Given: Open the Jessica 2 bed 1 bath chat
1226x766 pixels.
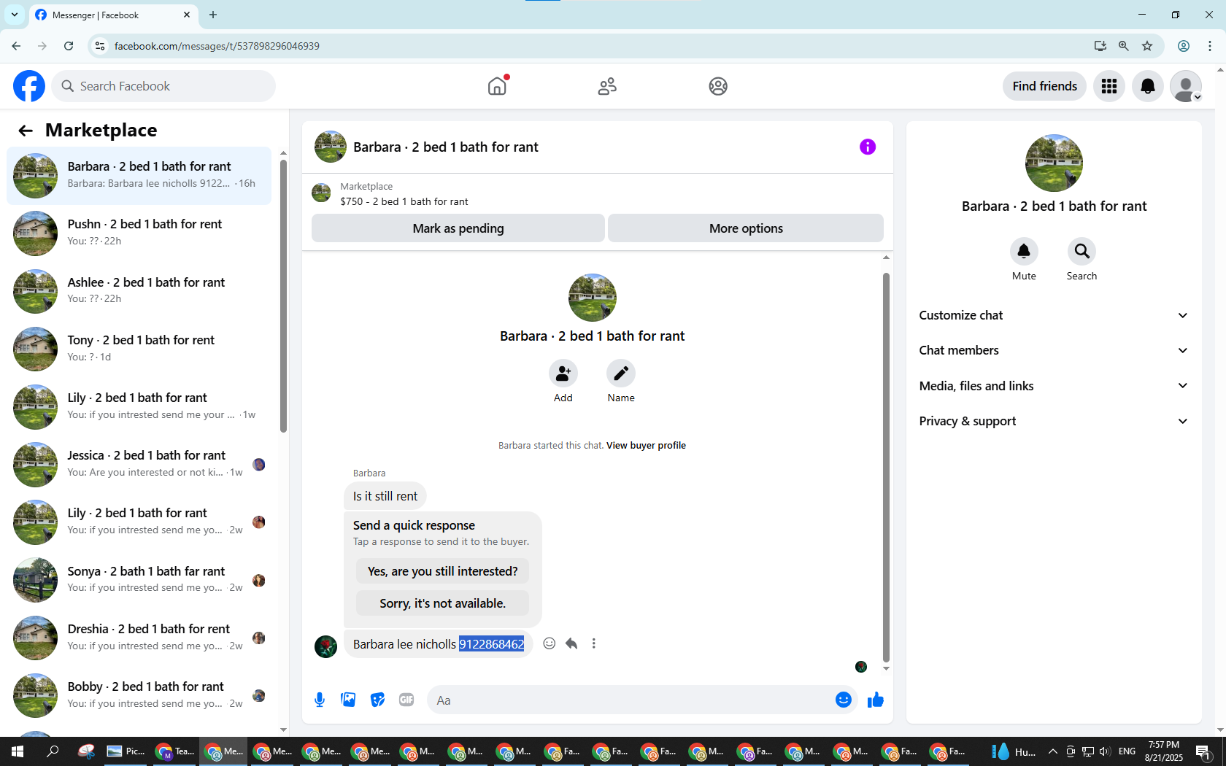Looking at the screenshot, I should [139, 464].
